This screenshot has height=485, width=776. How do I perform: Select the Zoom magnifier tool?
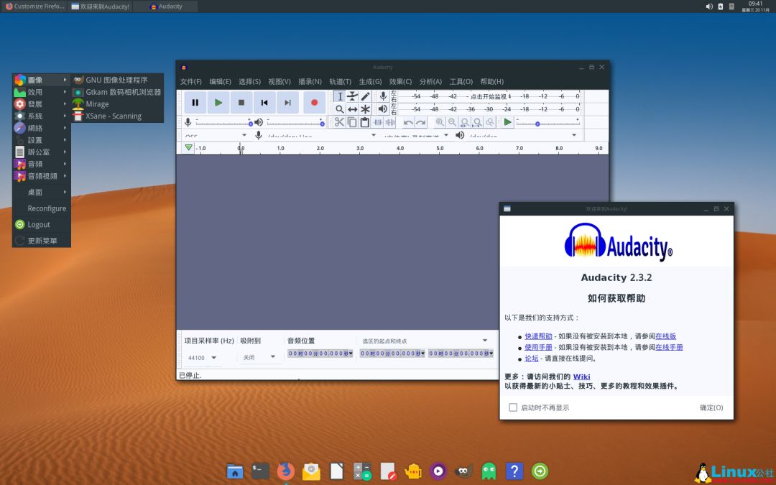[340, 109]
